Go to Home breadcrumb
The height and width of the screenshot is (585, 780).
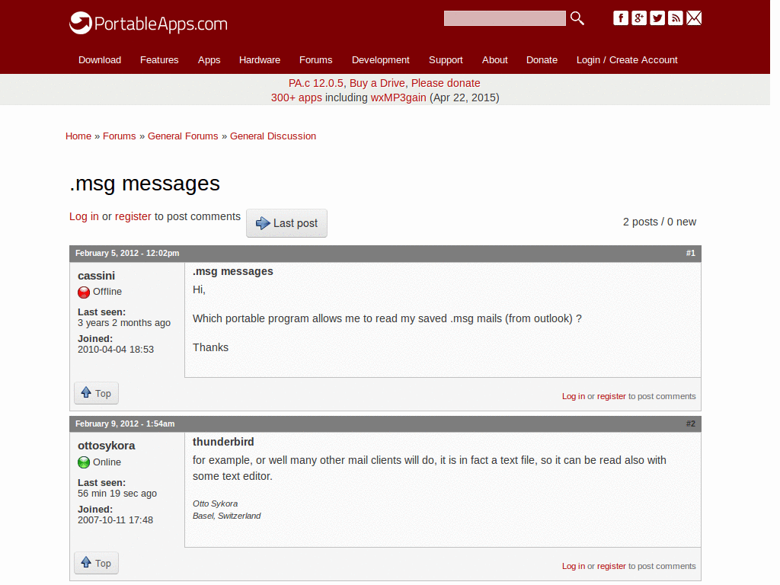78,136
